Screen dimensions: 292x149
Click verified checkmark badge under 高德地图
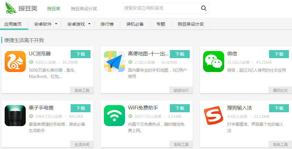tap(130, 62)
